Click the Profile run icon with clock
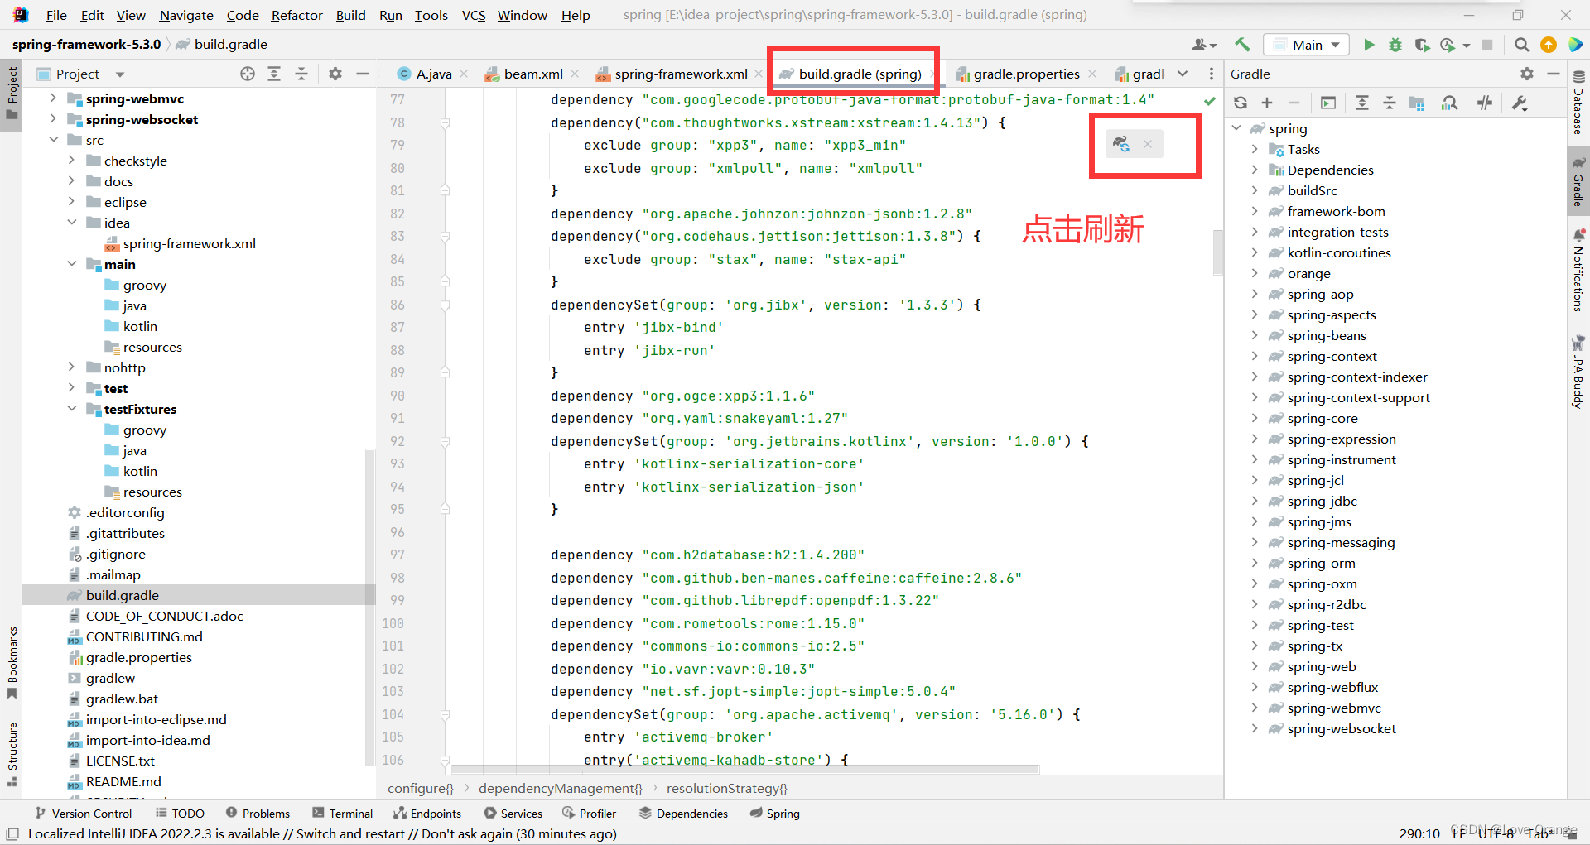This screenshot has height=845, width=1590. pyautogui.click(x=1448, y=45)
